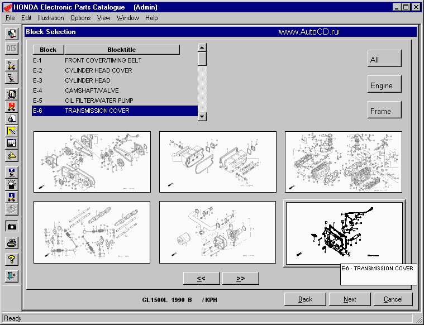Image resolution: width=424 pixels, height=325 pixels.
Task: Click the red P flag icon
Action: [12, 107]
